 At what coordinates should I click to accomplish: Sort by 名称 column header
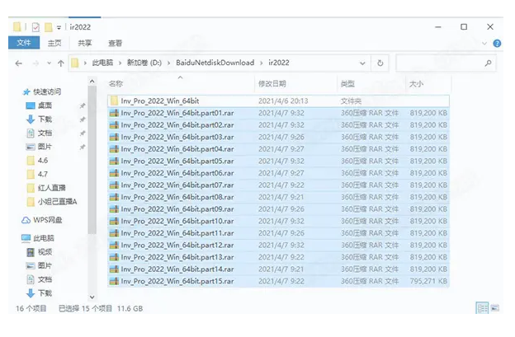coord(116,83)
